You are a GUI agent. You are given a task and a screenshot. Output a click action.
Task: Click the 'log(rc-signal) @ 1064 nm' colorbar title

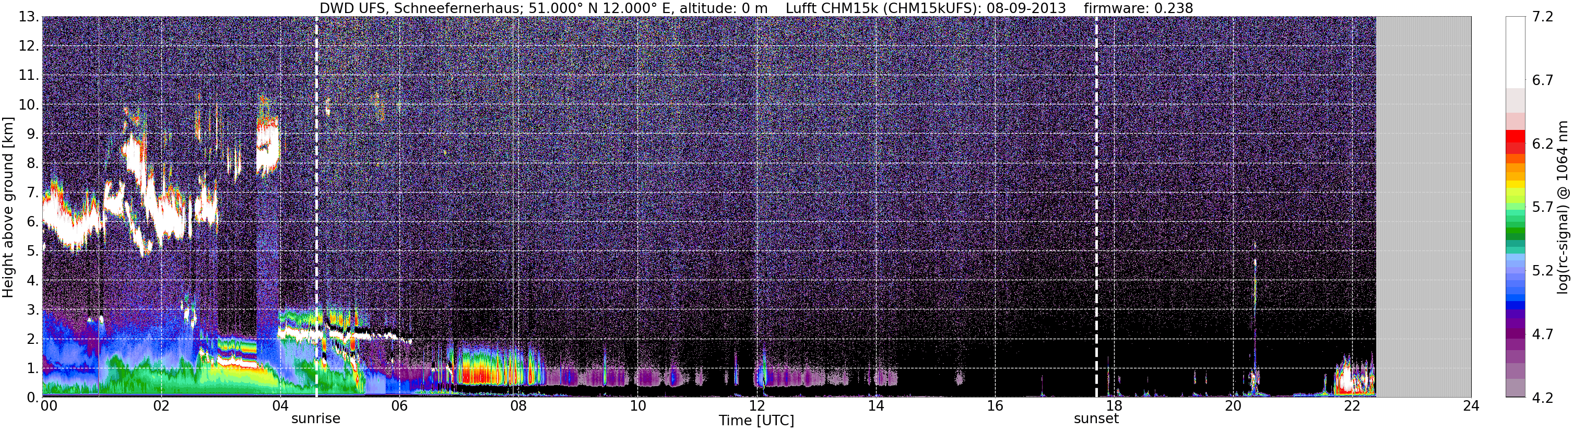coord(1563,207)
